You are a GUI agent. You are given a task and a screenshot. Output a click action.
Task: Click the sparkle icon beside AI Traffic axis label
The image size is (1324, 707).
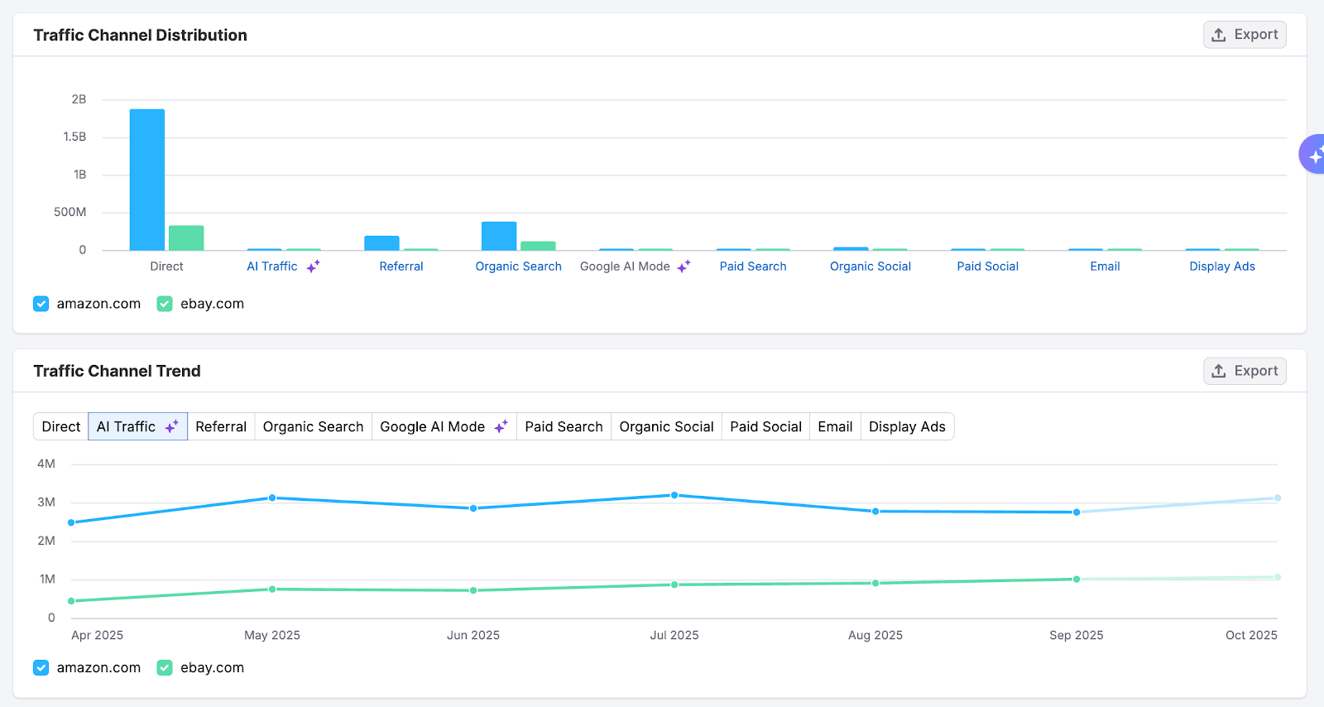pos(313,267)
